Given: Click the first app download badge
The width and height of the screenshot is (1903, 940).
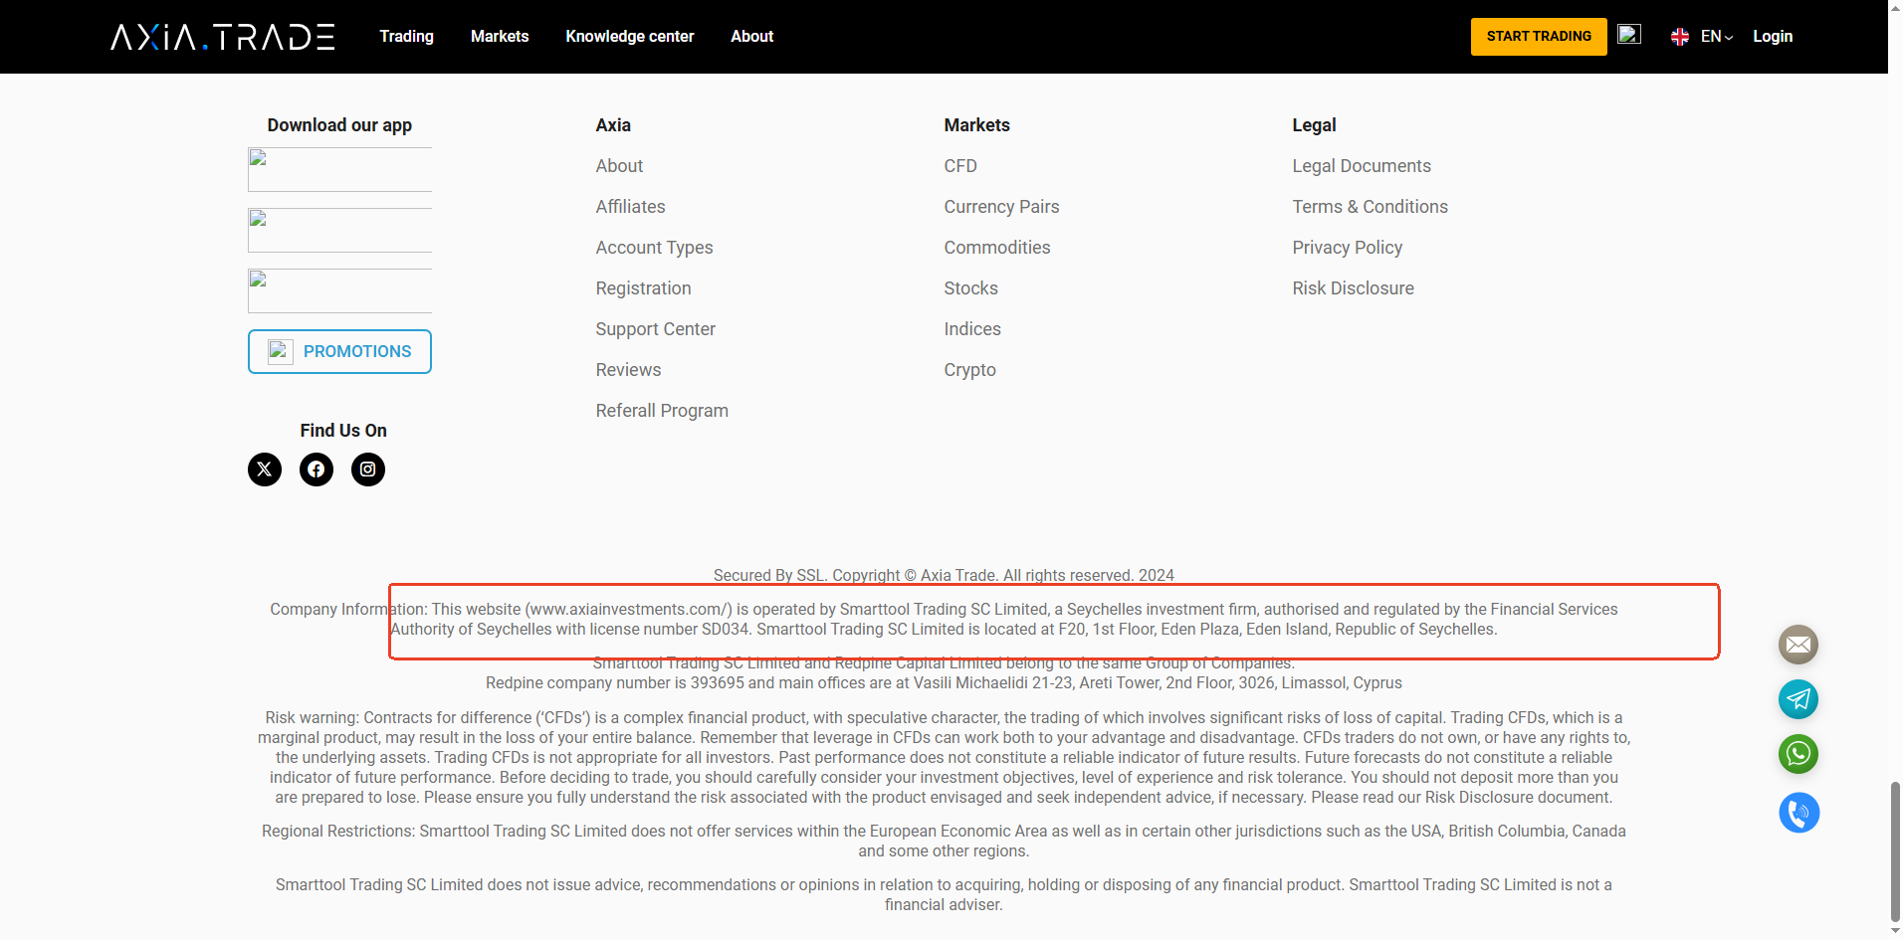Looking at the screenshot, I should 339,169.
